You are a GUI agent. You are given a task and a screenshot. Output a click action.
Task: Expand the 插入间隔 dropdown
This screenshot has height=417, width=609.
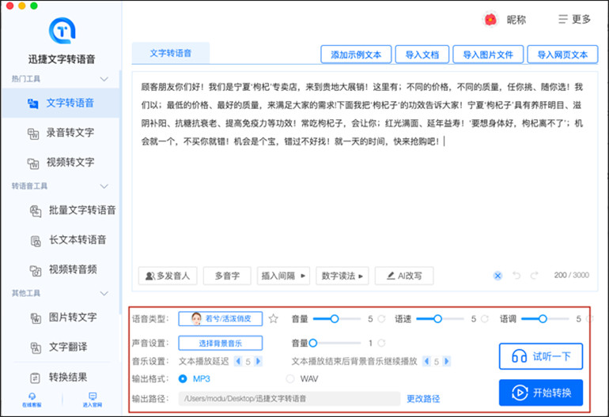(x=283, y=276)
